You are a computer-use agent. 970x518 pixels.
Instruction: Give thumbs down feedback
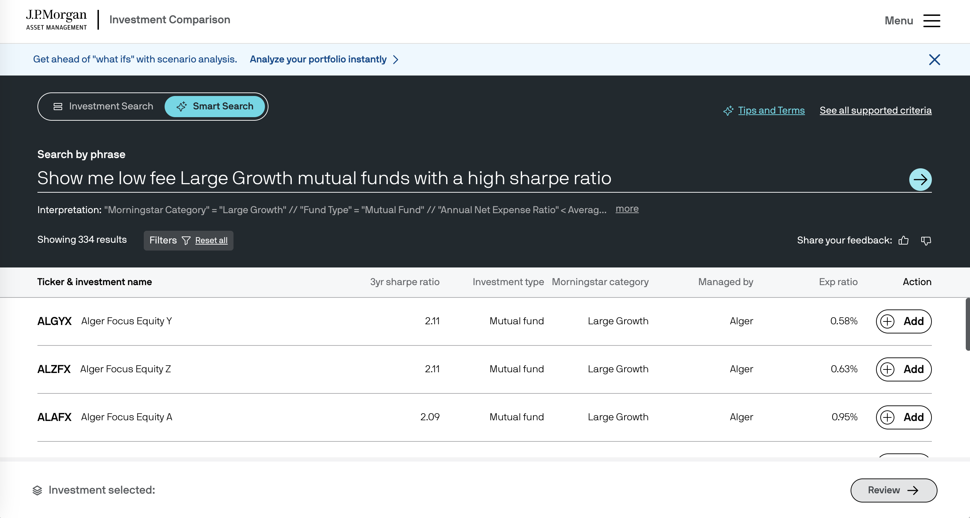pyautogui.click(x=926, y=240)
